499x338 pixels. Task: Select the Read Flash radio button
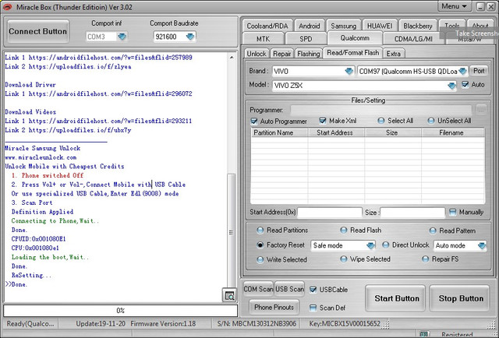343,231
